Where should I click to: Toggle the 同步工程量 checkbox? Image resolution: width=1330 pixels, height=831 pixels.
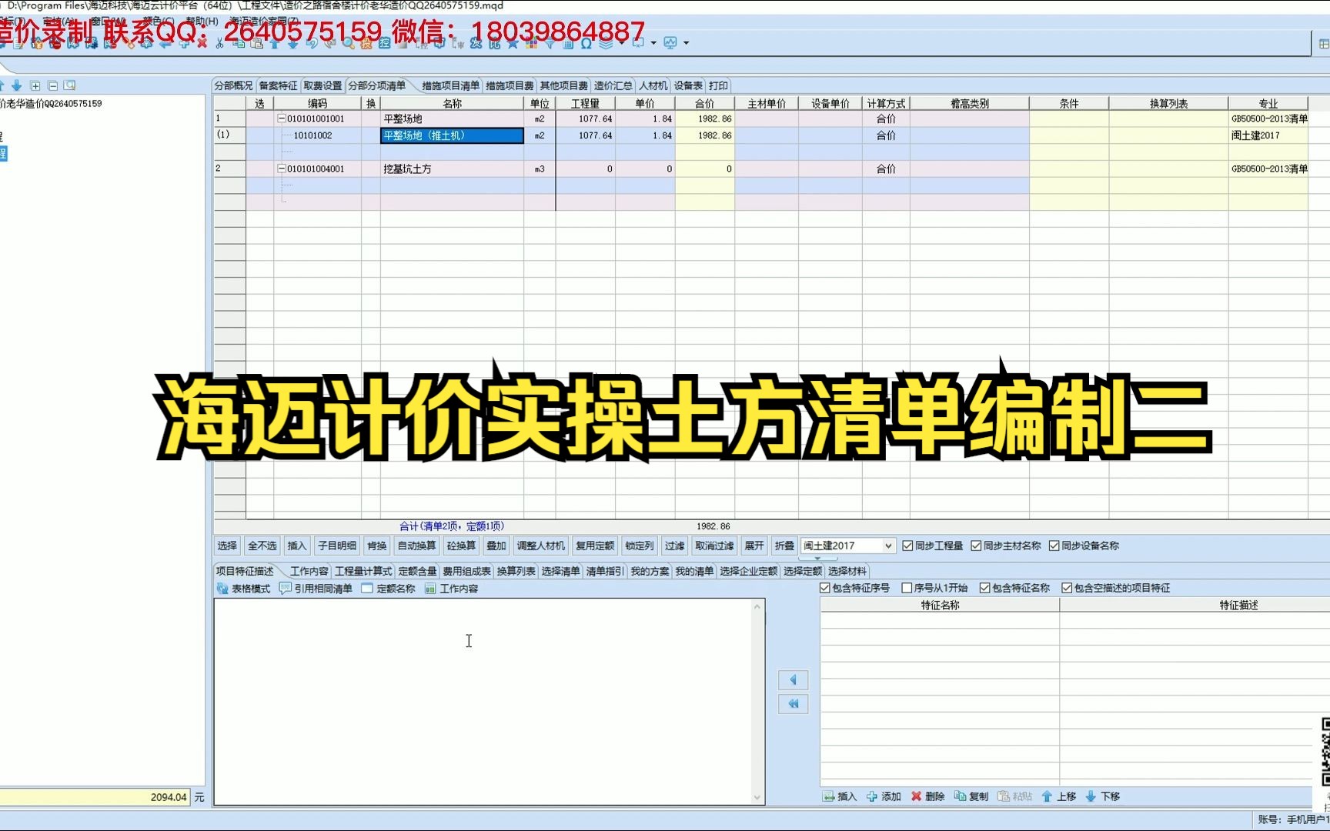(907, 546)
